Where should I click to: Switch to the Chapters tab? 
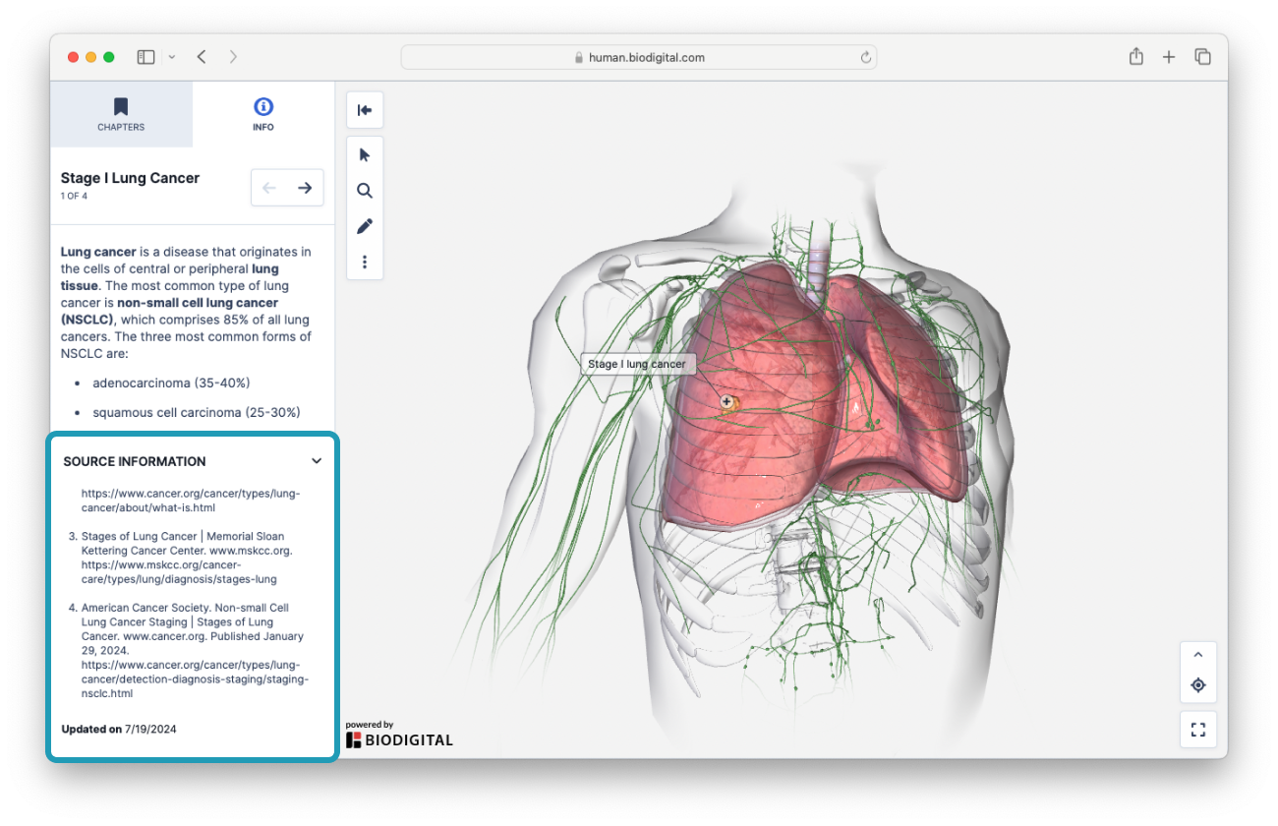[x=121, y=114]
